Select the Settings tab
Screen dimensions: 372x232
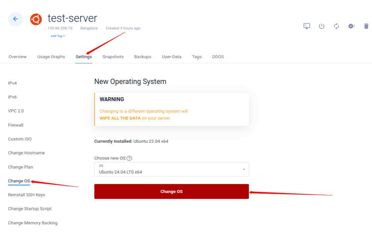[84, 57]
